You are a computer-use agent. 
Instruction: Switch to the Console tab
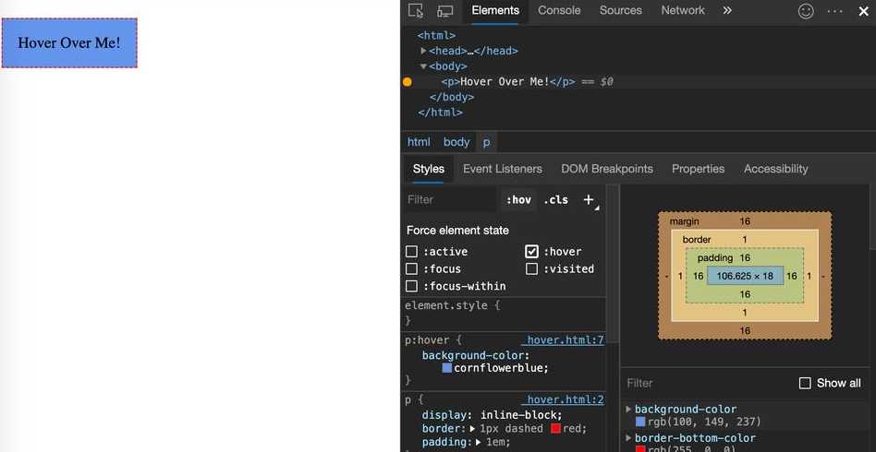[x=559, y=10]
